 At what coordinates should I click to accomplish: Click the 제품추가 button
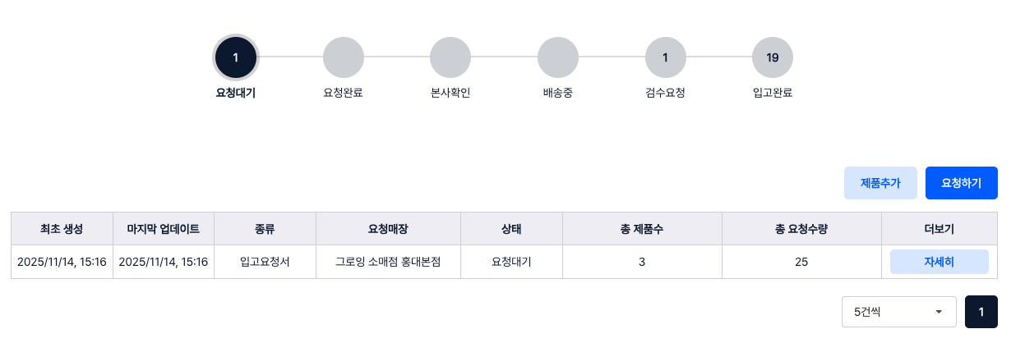[880, 183]
